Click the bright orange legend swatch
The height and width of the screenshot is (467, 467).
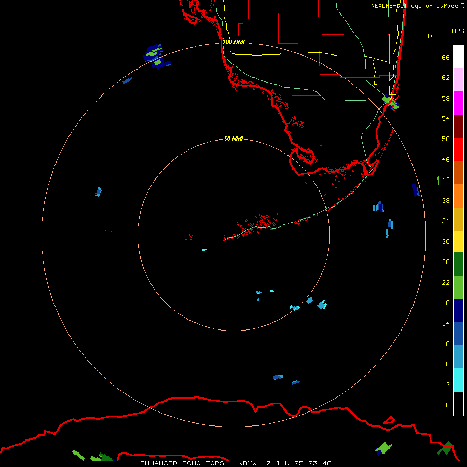coord(458,196)
